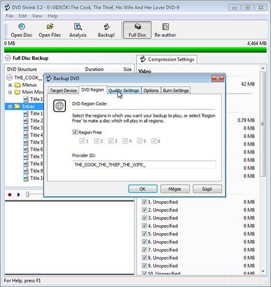Viewport: 271px width, 287px height.
Task: Click the green disc size bar
Action: pos(135,50)
